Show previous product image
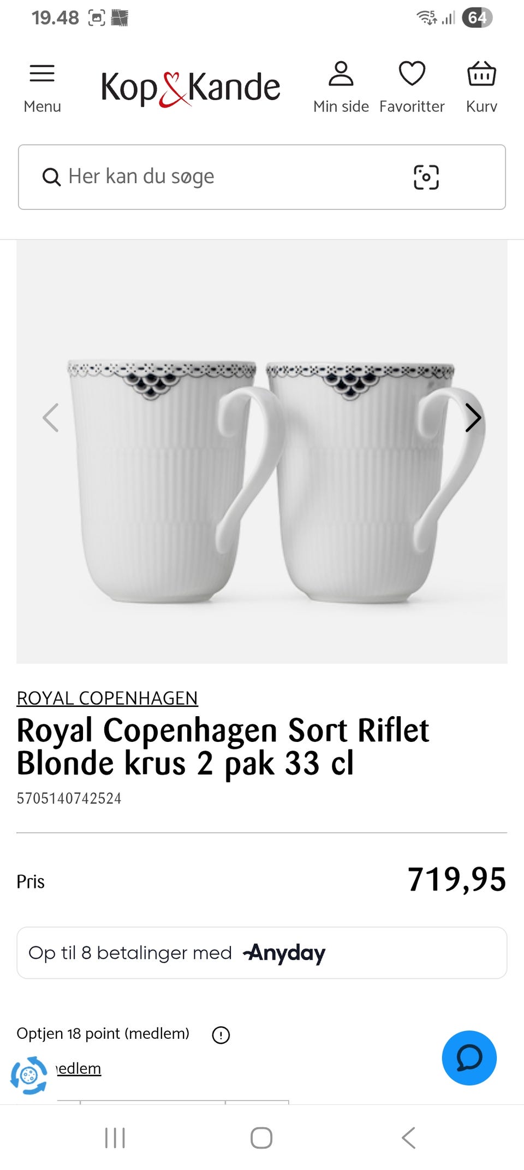Screen dimensions: 524x1170 (51, 418)
